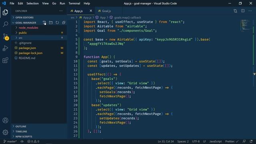Click New File icon in GOAL-MANAGER header
Screen dimensions: 256x144
44,22
